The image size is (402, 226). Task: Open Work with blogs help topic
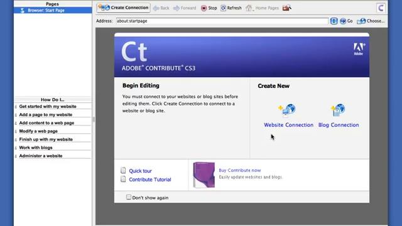[36, 148]
